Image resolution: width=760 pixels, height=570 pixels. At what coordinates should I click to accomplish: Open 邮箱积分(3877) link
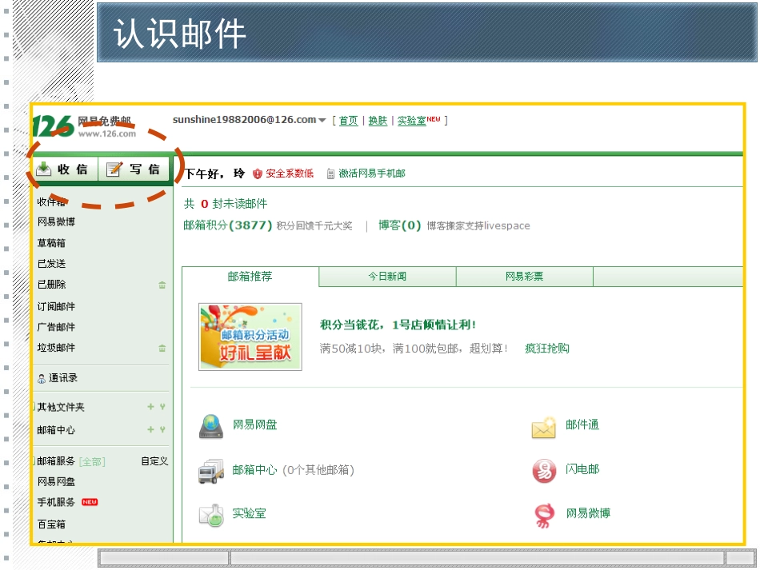tap(228, 225)
